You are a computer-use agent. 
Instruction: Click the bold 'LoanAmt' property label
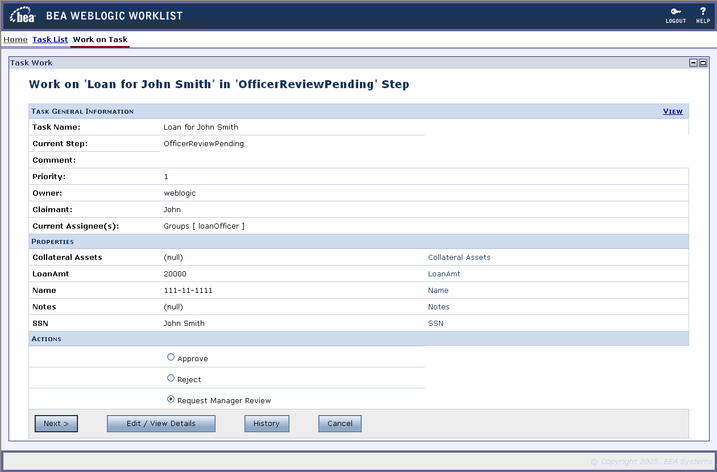click(51, 274)
